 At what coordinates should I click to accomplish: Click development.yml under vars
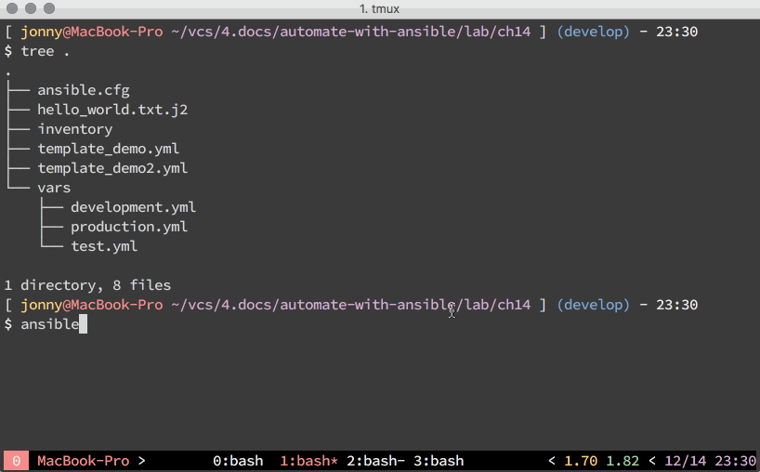[x=133, y=207]
